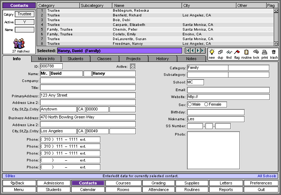The height and width of the screenshot is (195, 281).
Task: Click the lock icon
Action: click(x=256, y=52)
